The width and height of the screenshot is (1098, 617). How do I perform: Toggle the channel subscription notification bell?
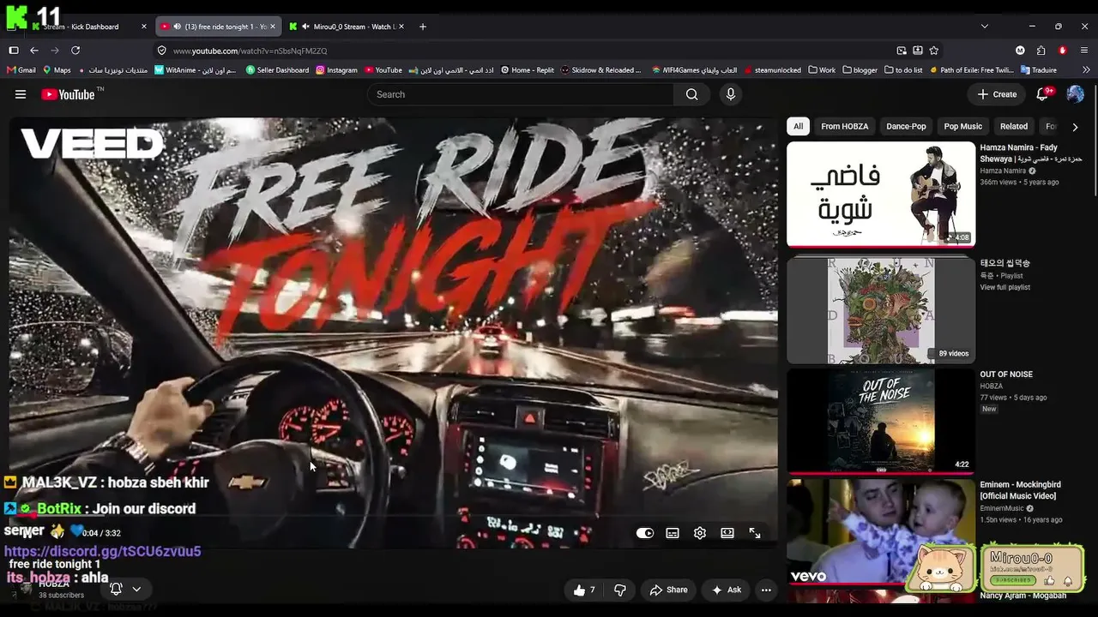[116, 589]
